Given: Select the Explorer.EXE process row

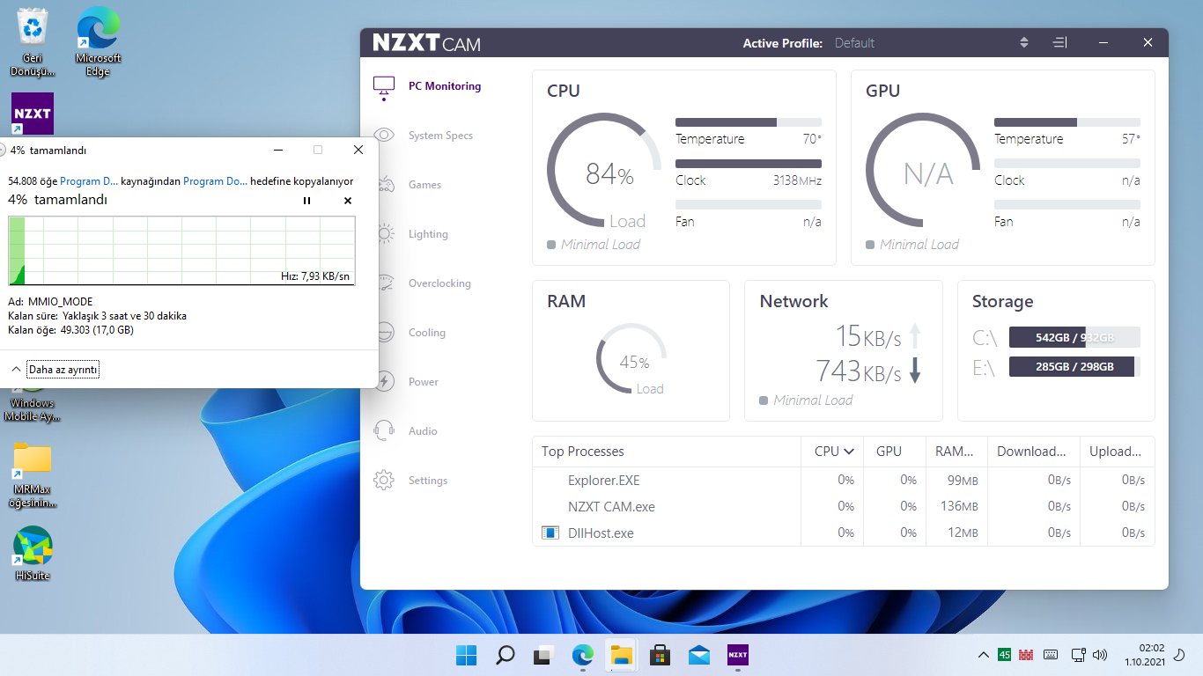Looking at the screenshot, I should (844, 481).
